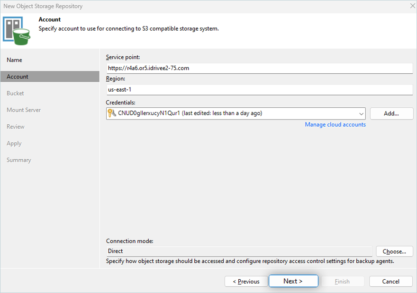Select the Account step in sidebar
The height and width of the screenshot is (293, 417).
[18, 77]
